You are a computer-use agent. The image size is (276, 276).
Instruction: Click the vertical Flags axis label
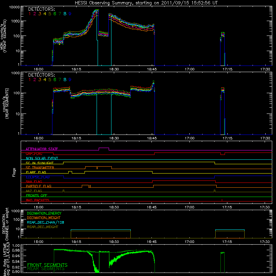tap(14, 172)
